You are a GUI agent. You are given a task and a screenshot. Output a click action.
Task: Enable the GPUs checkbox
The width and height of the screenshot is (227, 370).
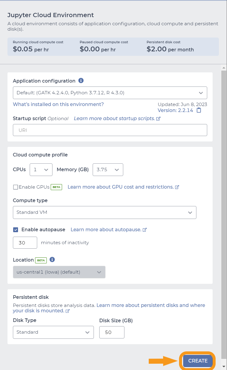pyautogui.click(x=16, y=187)
